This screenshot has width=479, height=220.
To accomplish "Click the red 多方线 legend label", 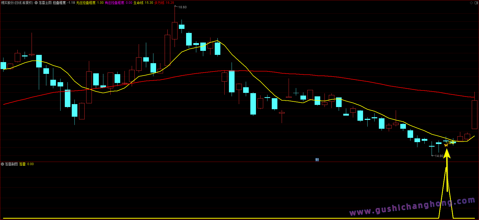I will [x=164, y=3].
